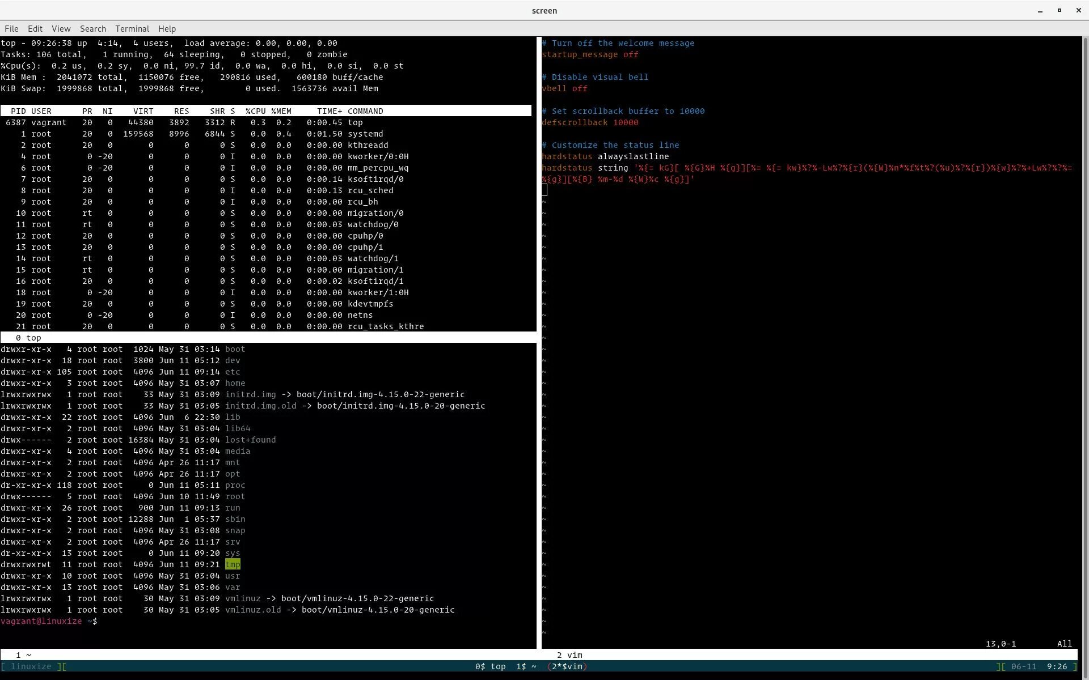Click the '2 vim' region caption bar
Screen dimensions: 1089x680
click(569, 655)
